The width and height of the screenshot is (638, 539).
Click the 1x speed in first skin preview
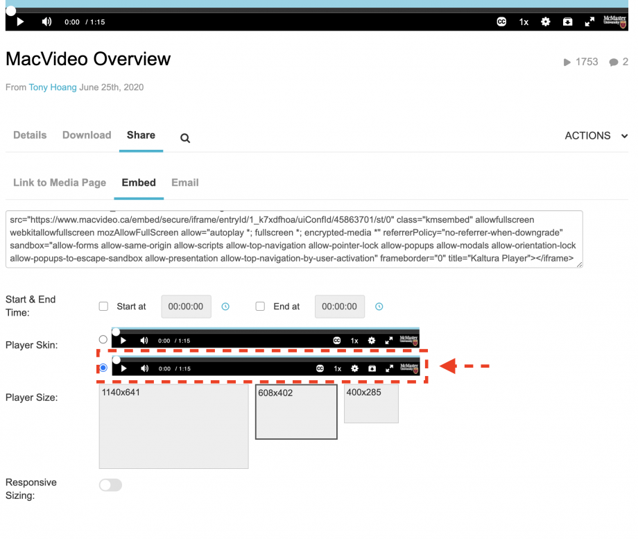point(354,341)
